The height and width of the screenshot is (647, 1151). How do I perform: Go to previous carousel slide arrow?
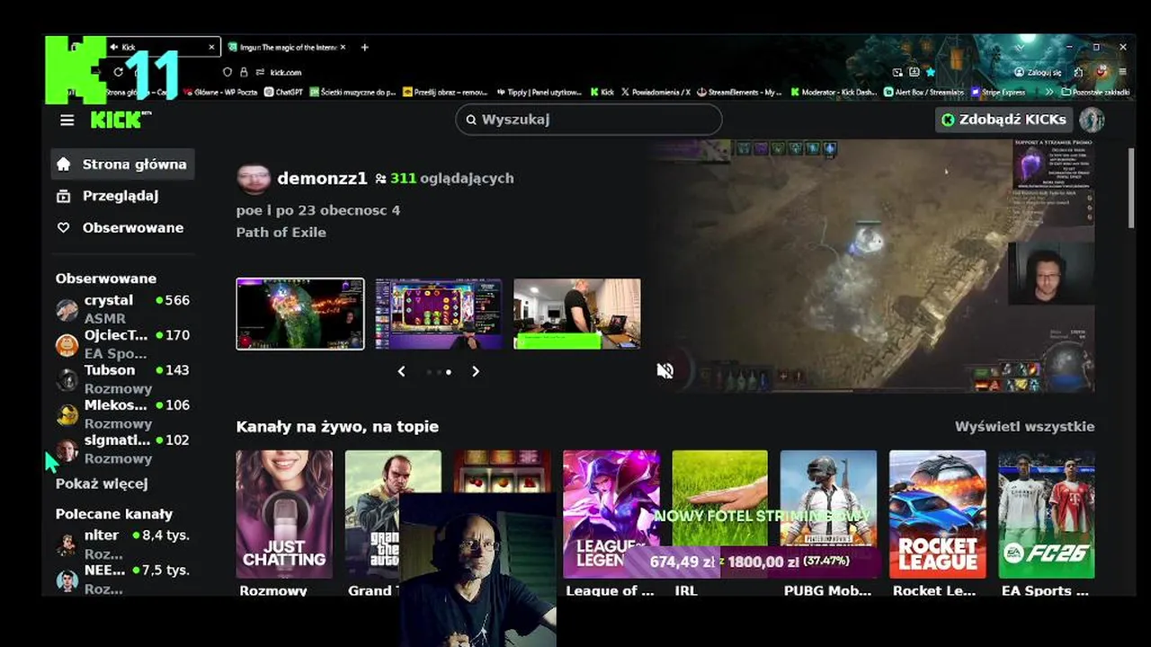[x=401, y=371]
